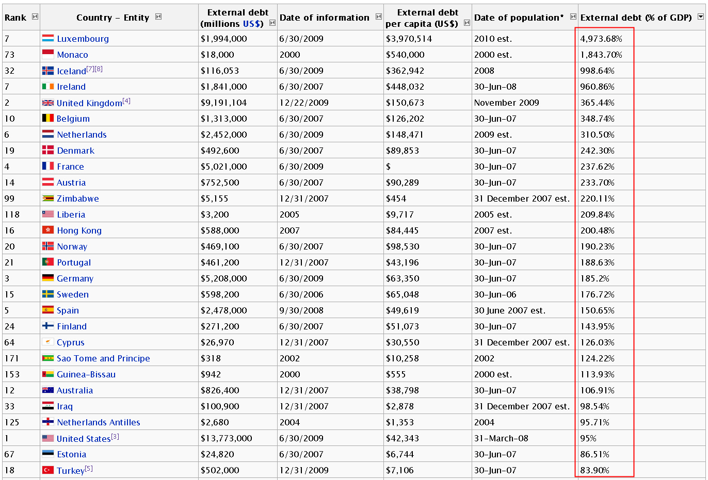Go to Sao Tome and Principe page
The width and height of the screenshot is (708, 480).
pos(103,358)
